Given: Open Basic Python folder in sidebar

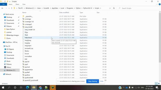Looking at the screenshot, I should pos(11,29).
